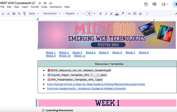Open the Normal text style dropdown
The width and height of the screenshot is (177, 112).
[x=52, y=13]
